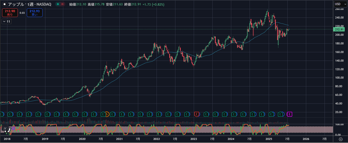Click the 140.00 price axis label
Image resolution: width=348 pixels, height=143 pixels.
click(339, 61)
